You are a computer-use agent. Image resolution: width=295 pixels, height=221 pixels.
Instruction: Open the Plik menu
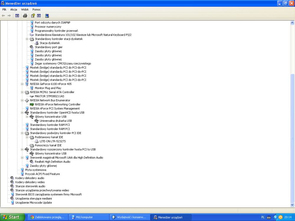coord(4,9)
